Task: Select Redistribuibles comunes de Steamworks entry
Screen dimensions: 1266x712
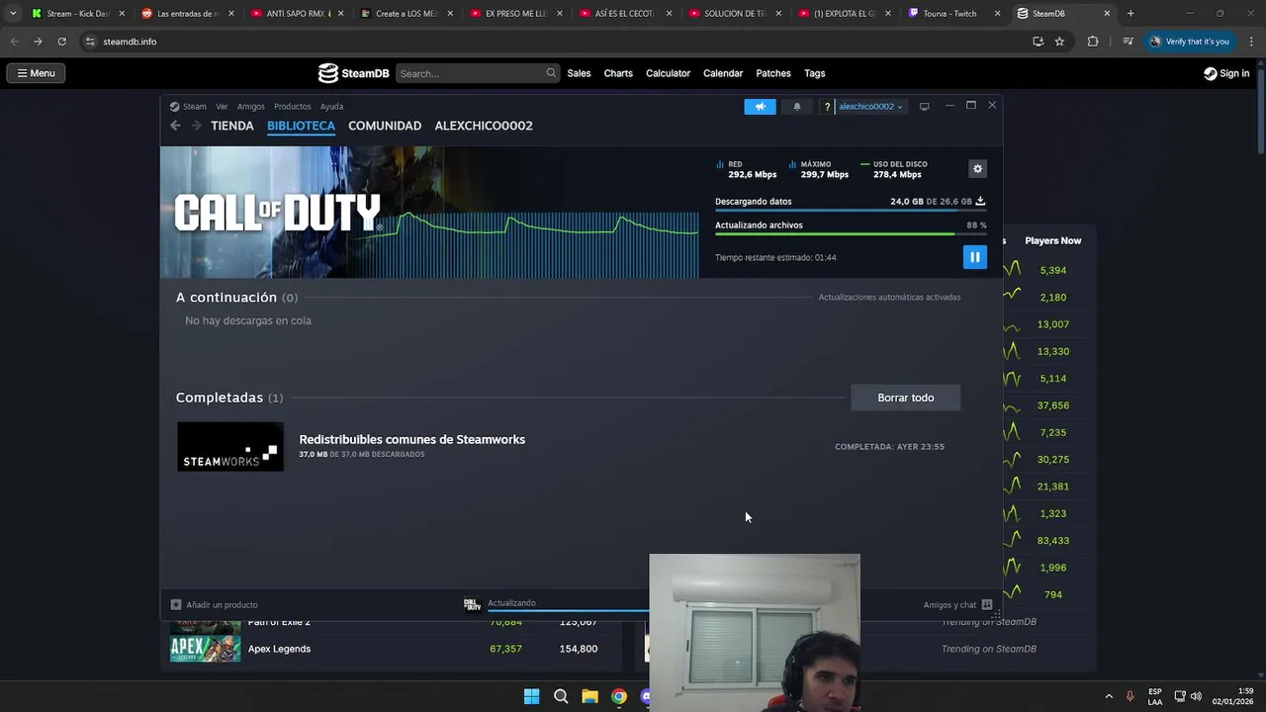Action: click(411, 440)
